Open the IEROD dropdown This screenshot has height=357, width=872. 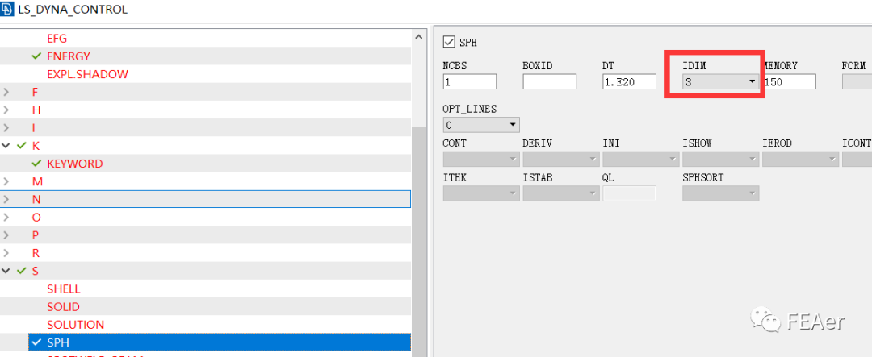(801, 160)
